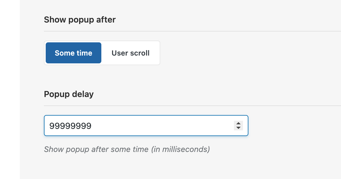
Task: Click the blue highlighted "Some time" button
Action: point(73,53)
